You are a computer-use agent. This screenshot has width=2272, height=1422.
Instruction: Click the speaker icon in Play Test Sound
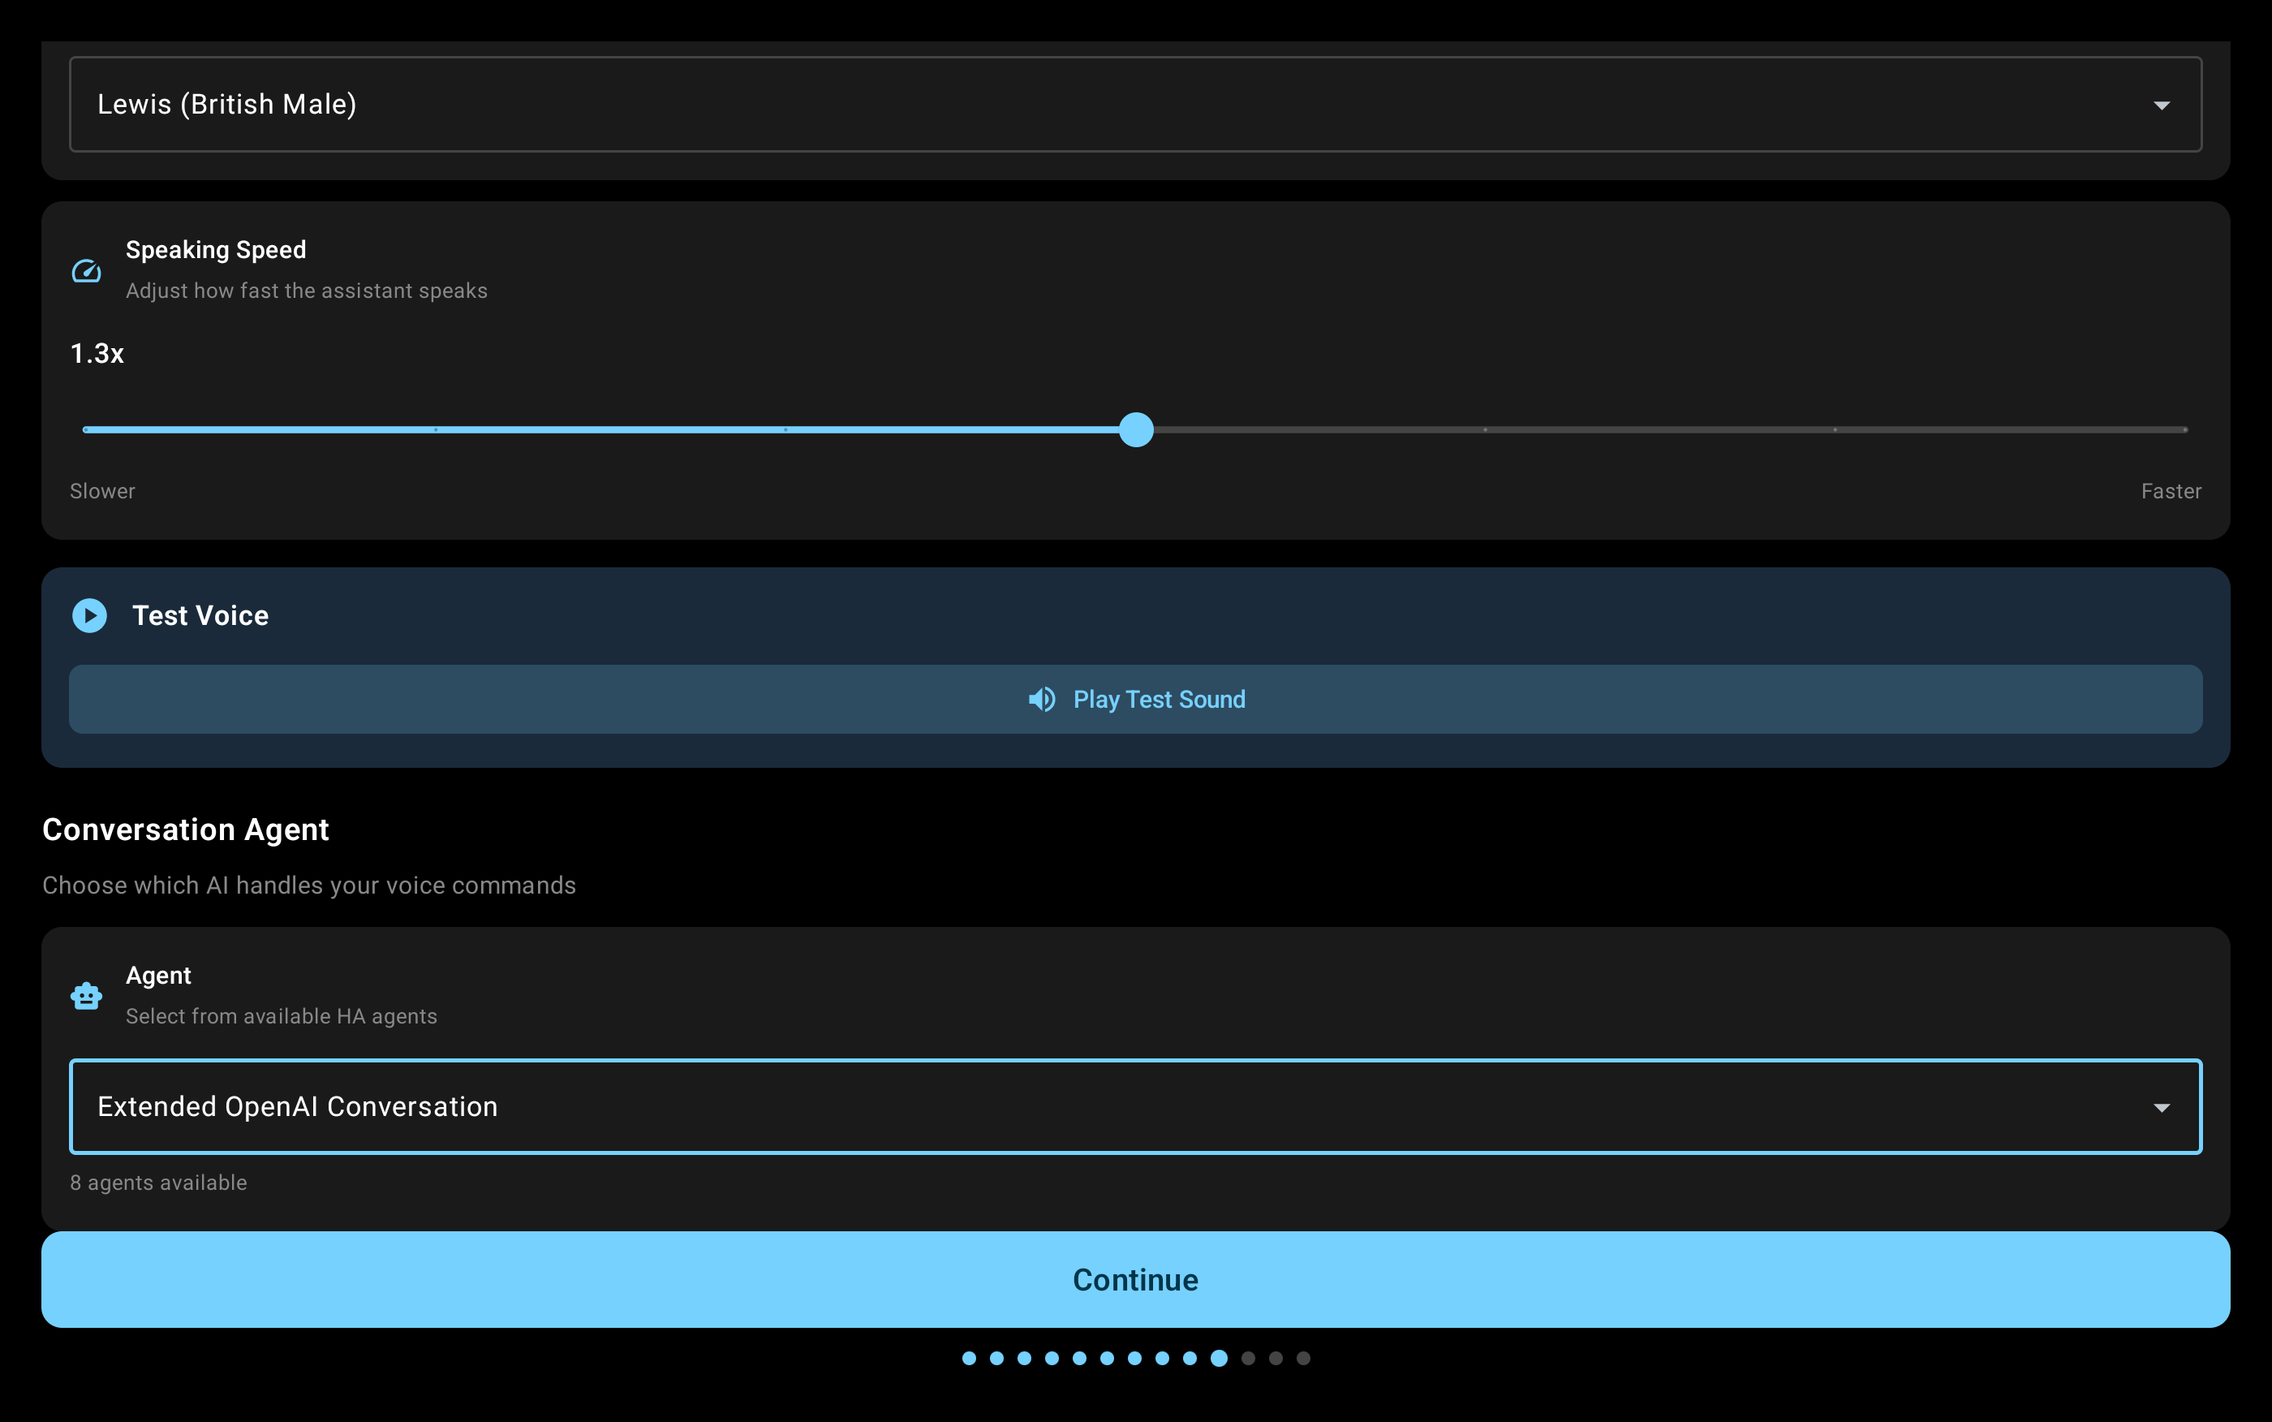[x=1042, y=700]
